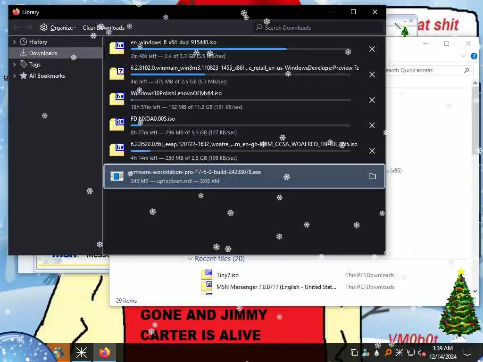Open the network tray icon
The width and height of the screenshot is (483, 362).
pyautogui.click(x=411, y=353)
